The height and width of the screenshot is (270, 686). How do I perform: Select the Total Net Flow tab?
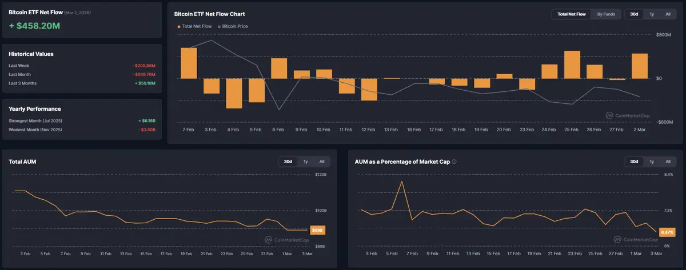[x=572, y=14]
